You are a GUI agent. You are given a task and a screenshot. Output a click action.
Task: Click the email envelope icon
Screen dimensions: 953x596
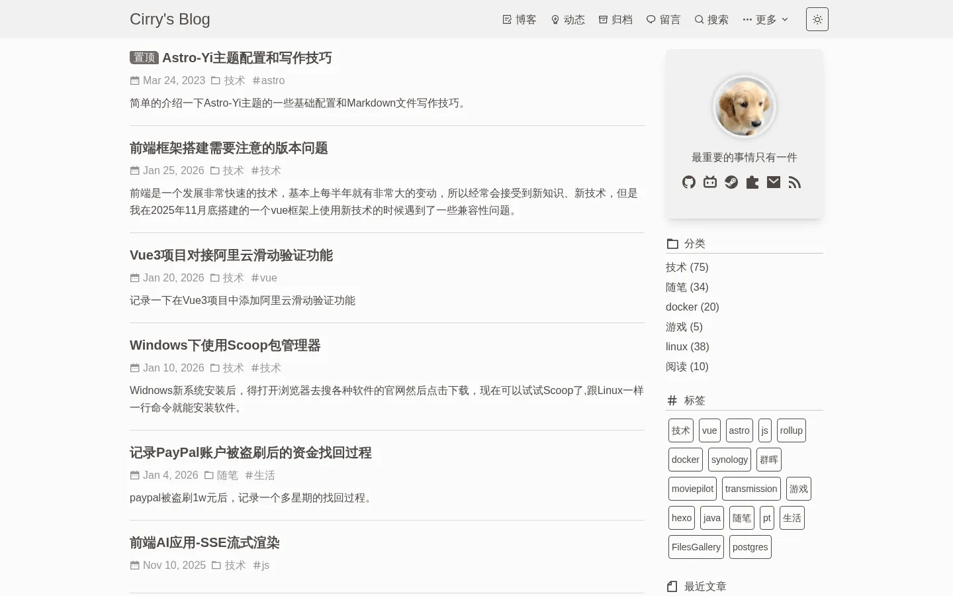(x=774, y=182)
